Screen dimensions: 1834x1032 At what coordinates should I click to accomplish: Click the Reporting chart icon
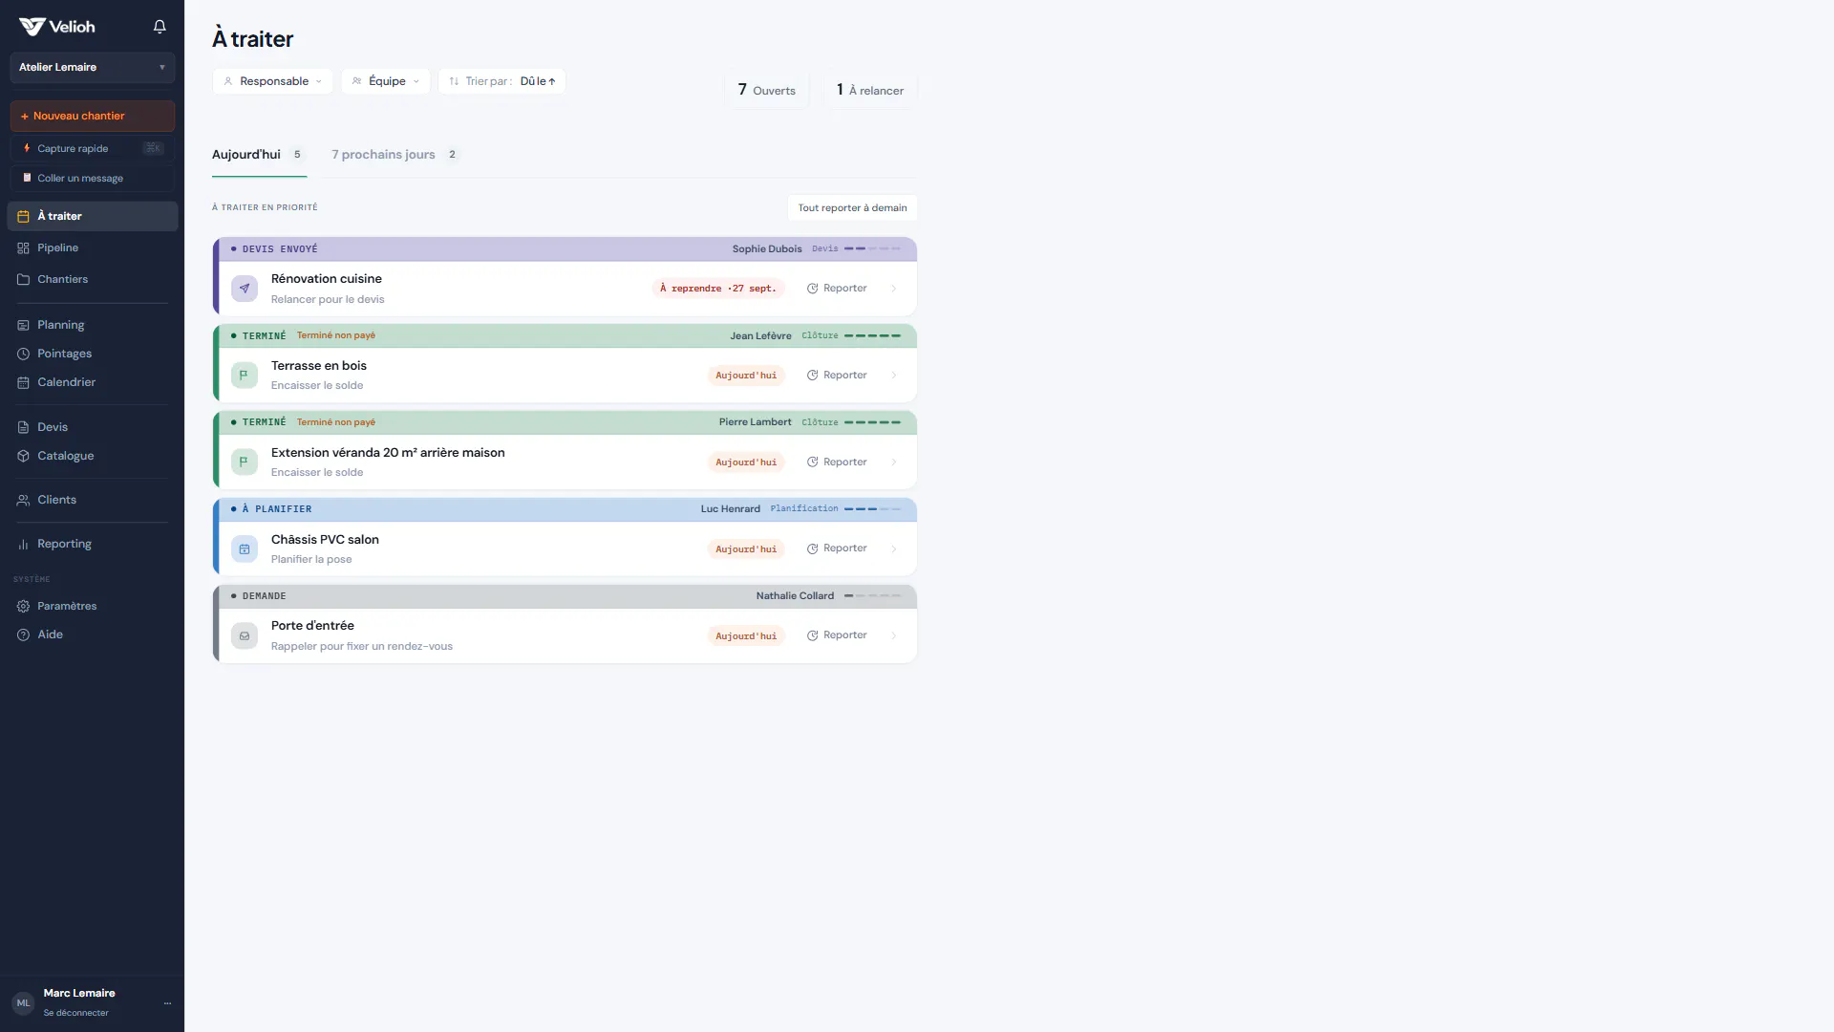pos(23,544)
